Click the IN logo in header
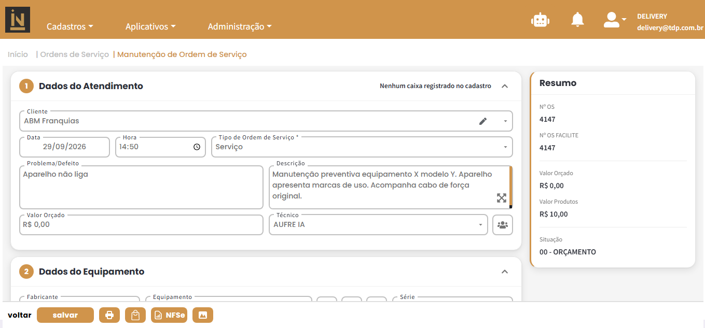This screenshot has height=328, width=705. pos(17,20)
